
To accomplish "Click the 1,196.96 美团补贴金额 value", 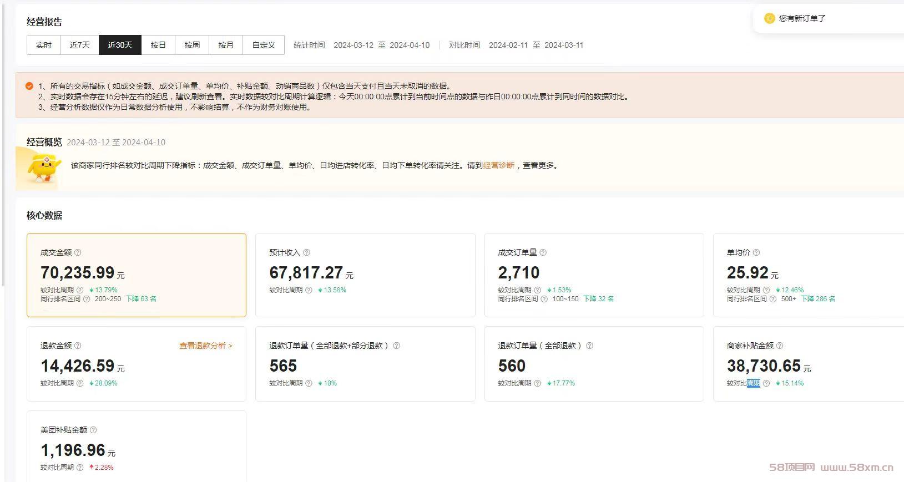I will coord(73,450).
